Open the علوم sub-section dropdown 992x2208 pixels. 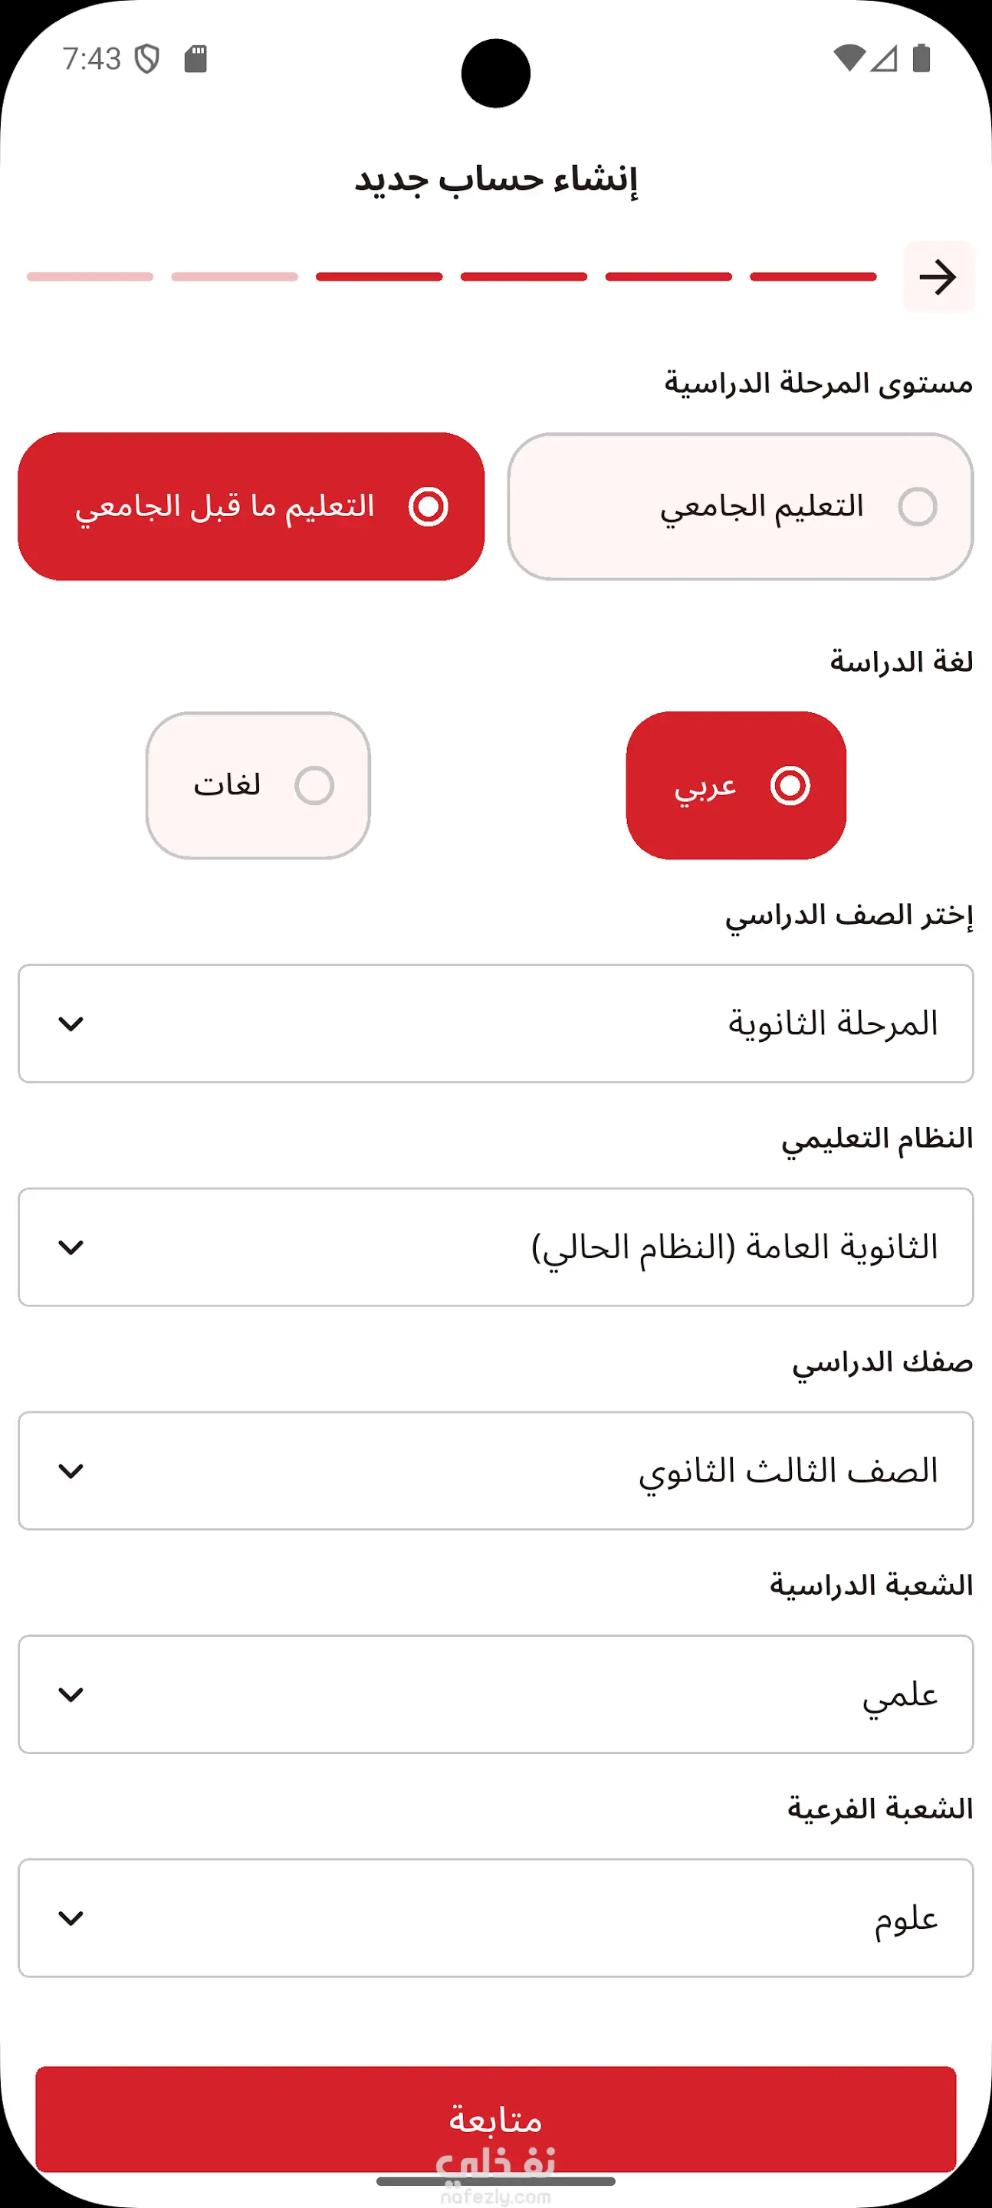click(495, 1918)
